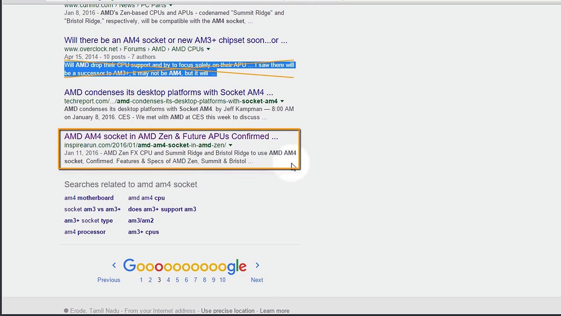
Task: Click the techreport.com green URL text
Action: coord(171,101)
